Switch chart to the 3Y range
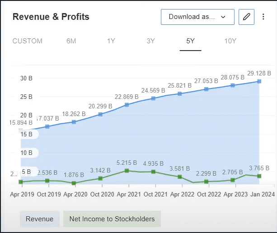This screenshot has width=277, height=233. pyautogui.click(x=151, y=41)
